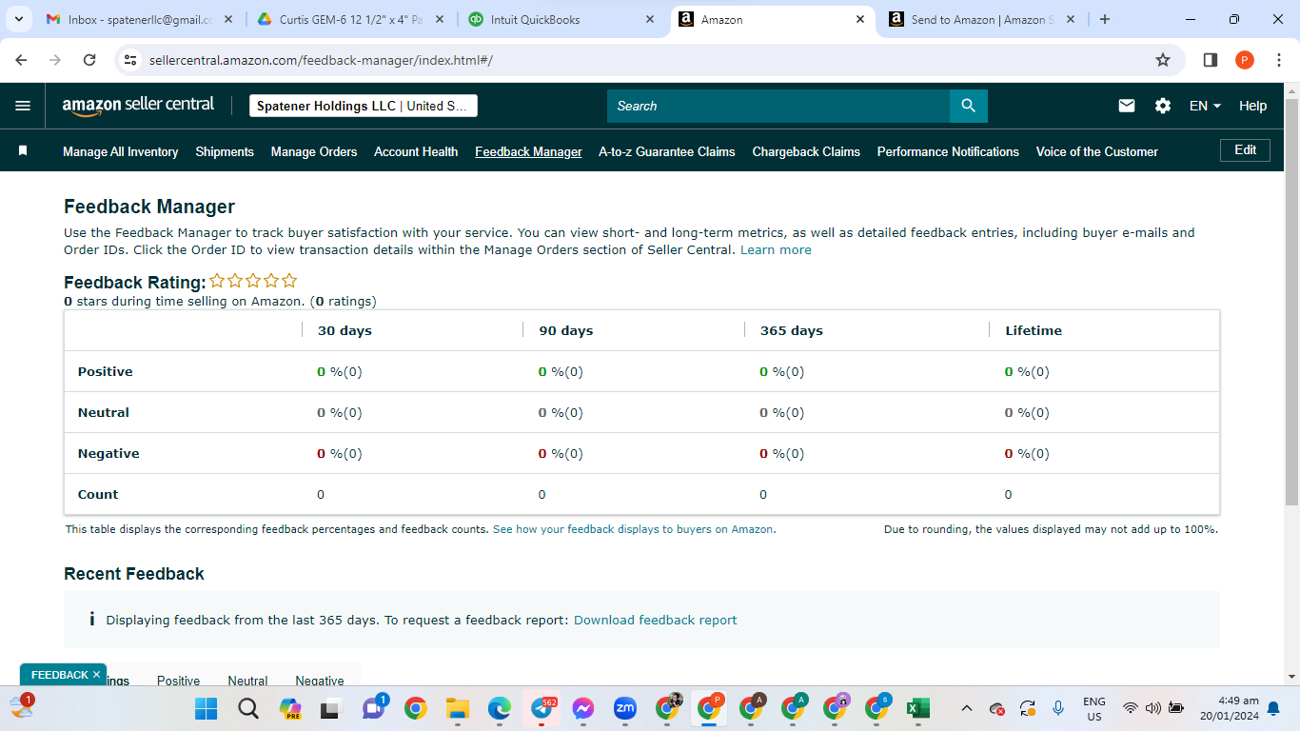Open Messenger from the taskbar

583,708
